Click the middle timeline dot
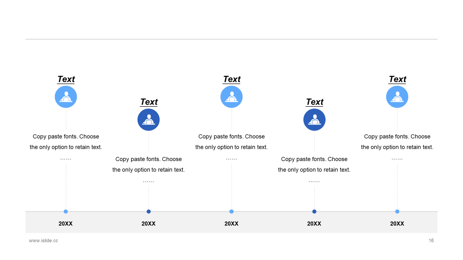This screenshot has height=260, width=463. tap(231, 212)
